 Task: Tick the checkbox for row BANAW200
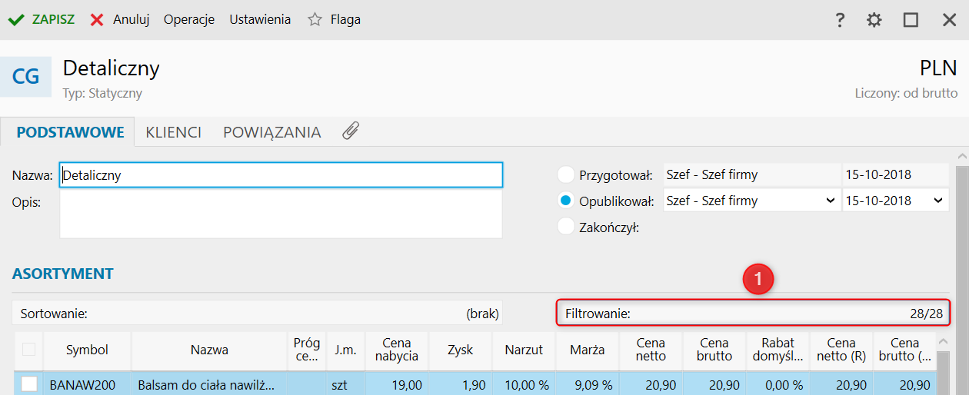click(x=28, y=384)
